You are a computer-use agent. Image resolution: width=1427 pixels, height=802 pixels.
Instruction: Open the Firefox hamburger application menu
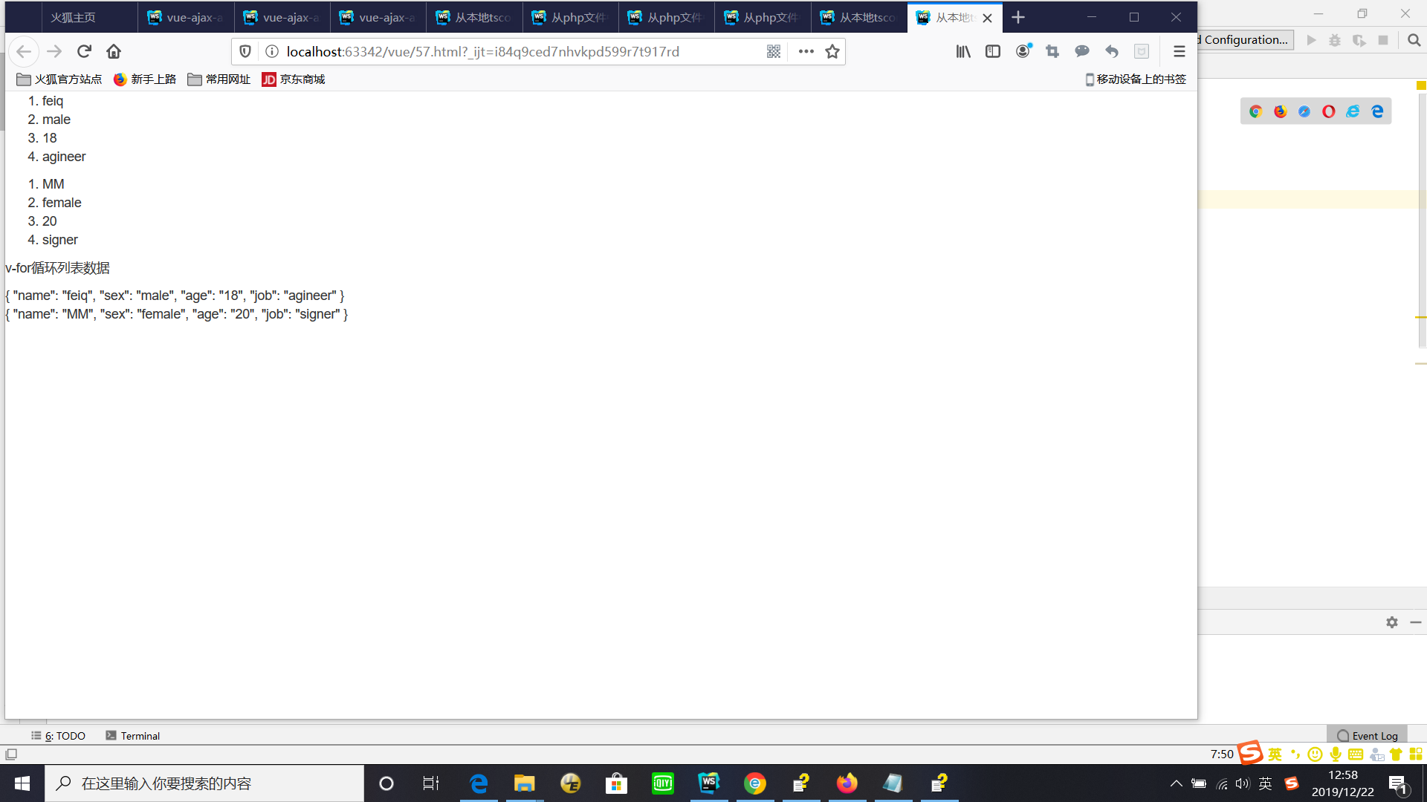[1180, 51]
